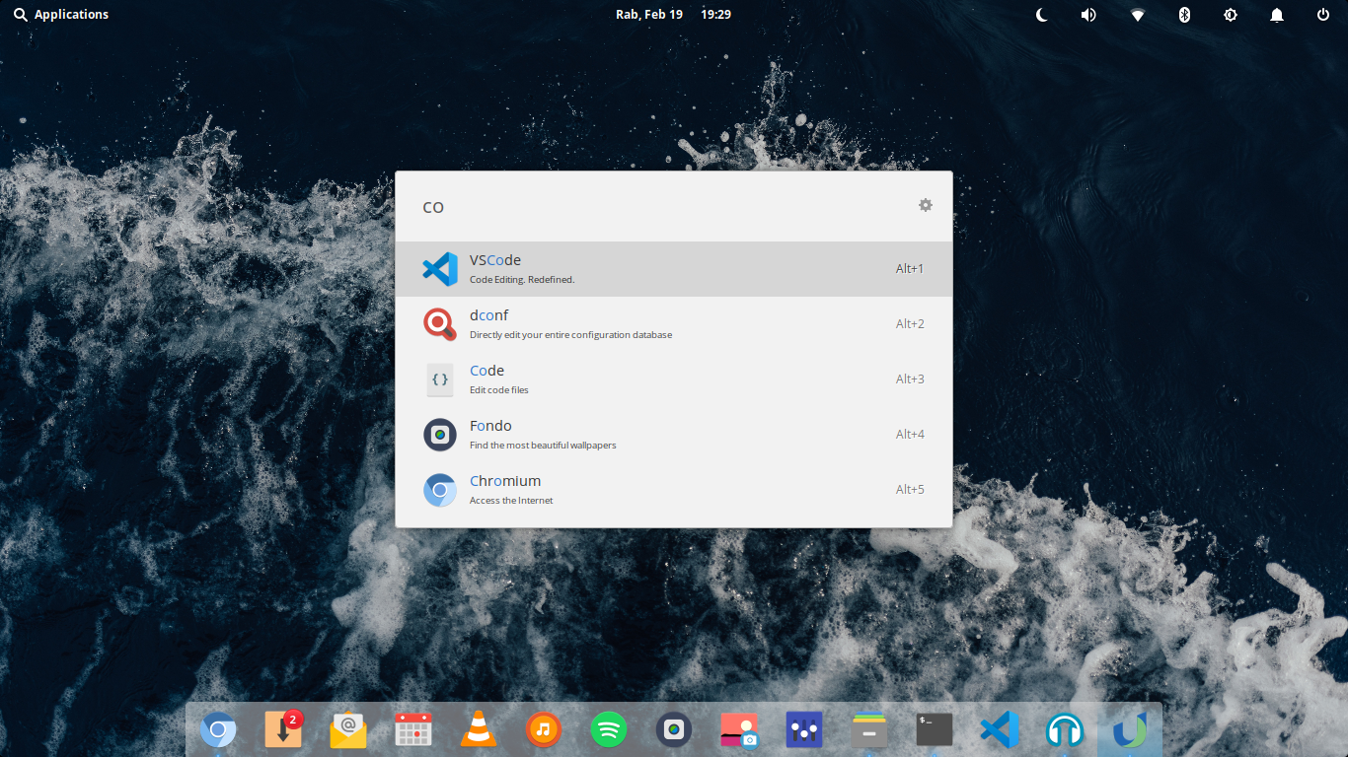Mute the system volume from the panel
1348x757 pixels.
pyautogui.click(x=1087, y=14)
